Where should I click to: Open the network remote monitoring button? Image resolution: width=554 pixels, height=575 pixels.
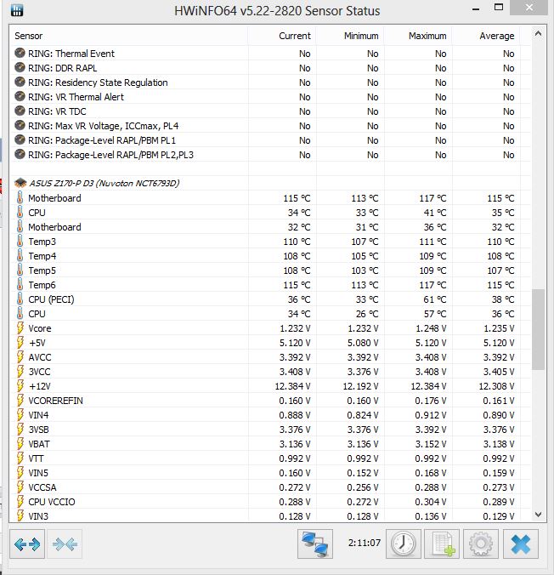pyautogui.click(x=315, y=544)
